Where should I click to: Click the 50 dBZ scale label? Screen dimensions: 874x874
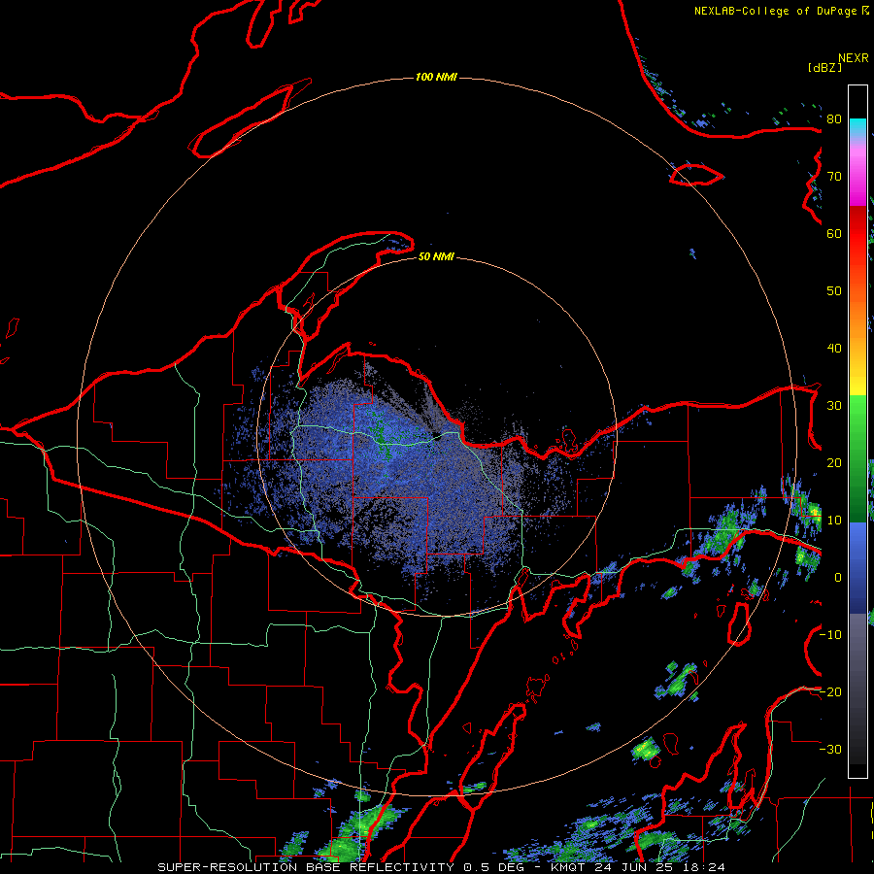tap(834, 291)
